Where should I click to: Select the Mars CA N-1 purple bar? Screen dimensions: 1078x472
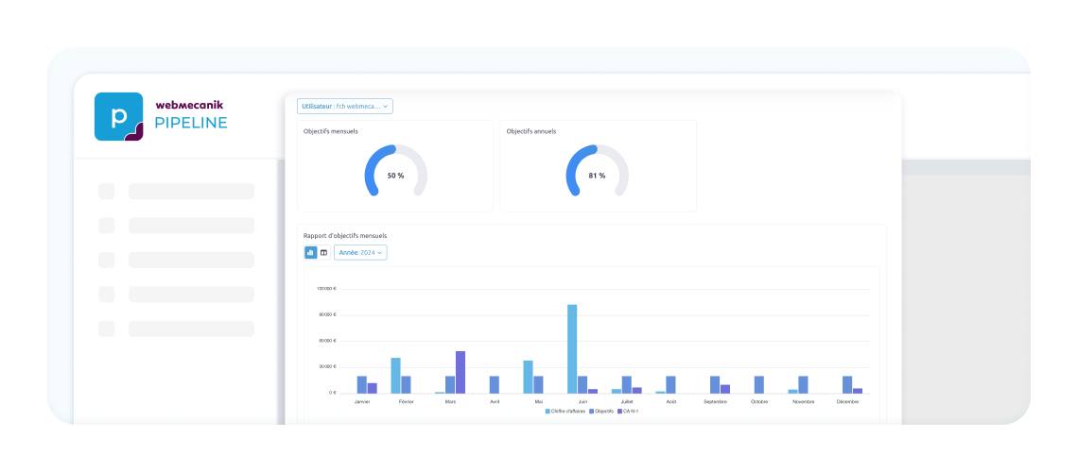tap(460, 372)
